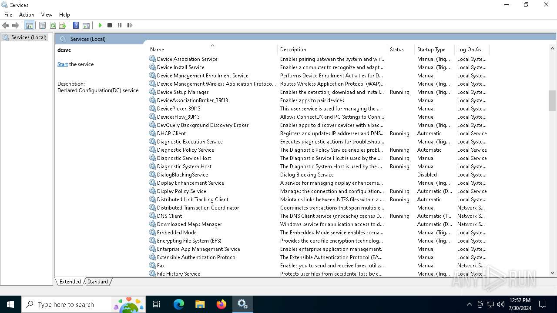
Task: Click Export List toolbar icon
Action: tap(62, 25)
